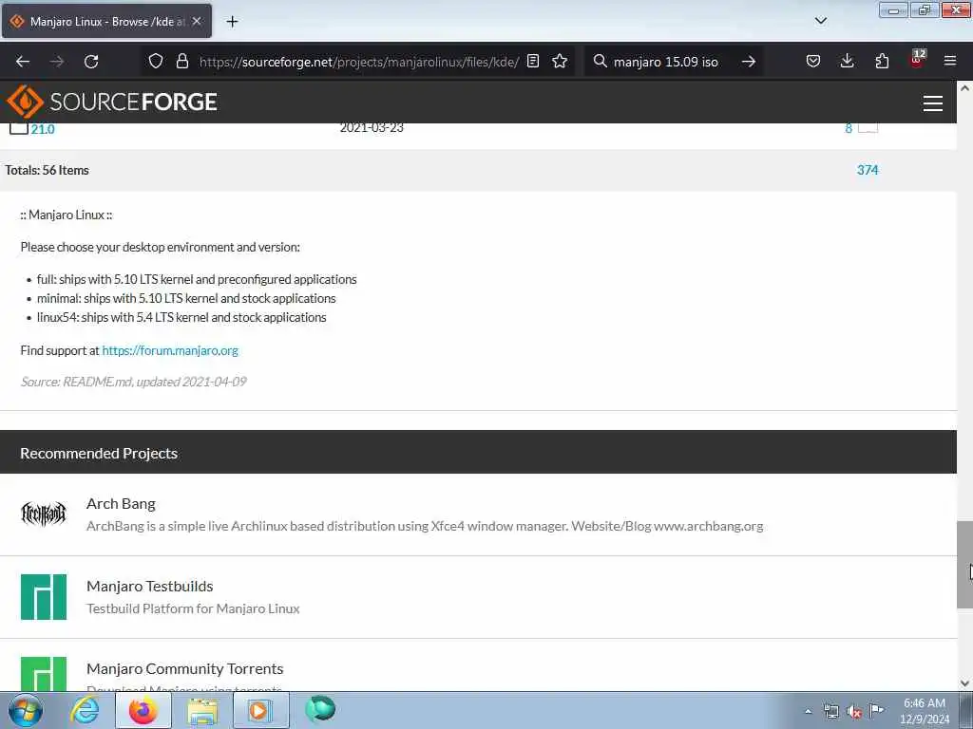Click the network tray icon

coord(830,712)
